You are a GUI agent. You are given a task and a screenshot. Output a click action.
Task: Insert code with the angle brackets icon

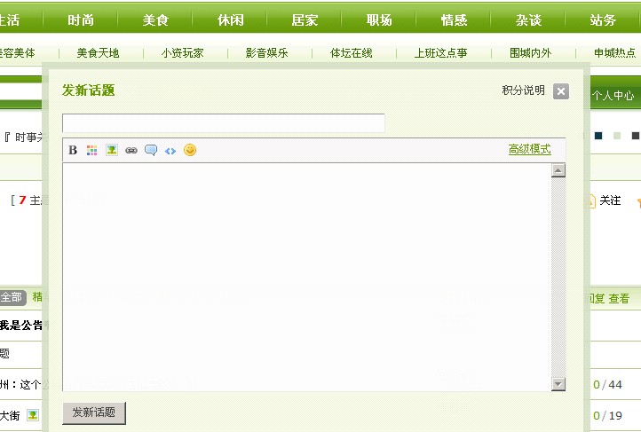(x=170, y=151)
